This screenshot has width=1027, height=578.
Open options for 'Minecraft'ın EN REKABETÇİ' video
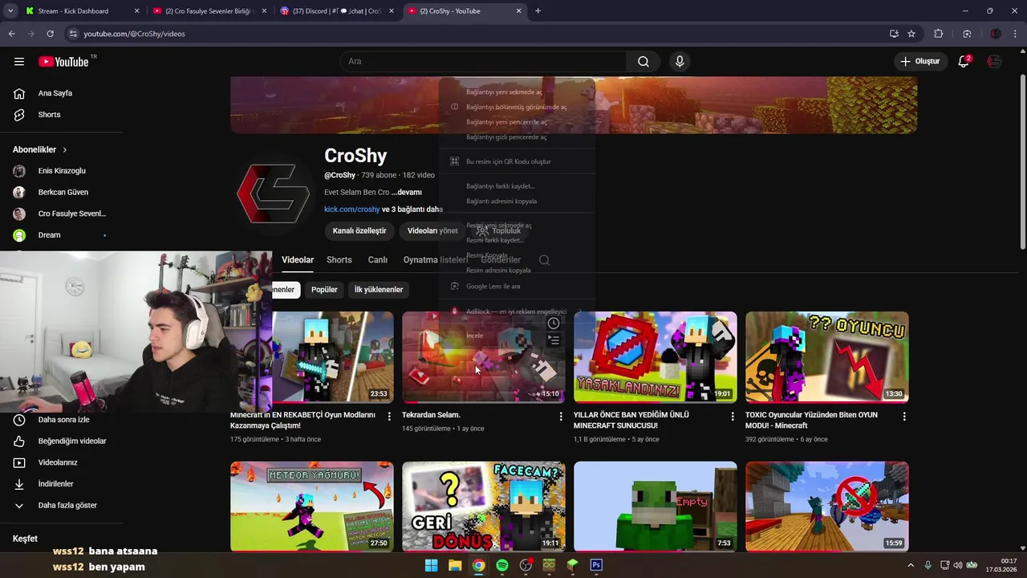[389, 417]
